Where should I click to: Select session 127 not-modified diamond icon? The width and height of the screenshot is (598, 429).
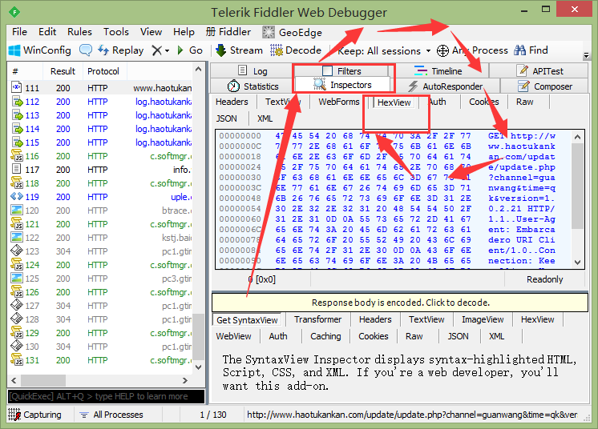(x=17, y=305)
